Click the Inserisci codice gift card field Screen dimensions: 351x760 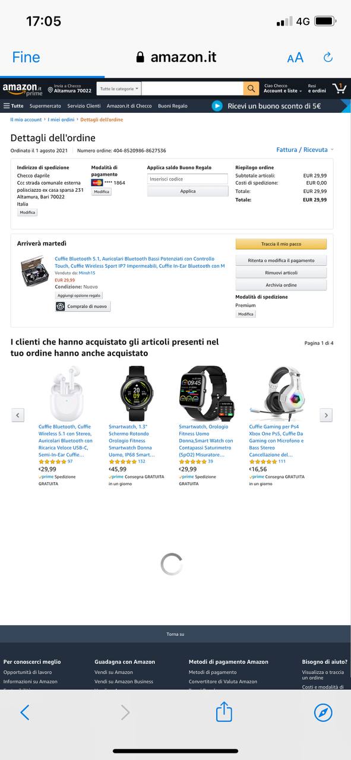(188, 179)
